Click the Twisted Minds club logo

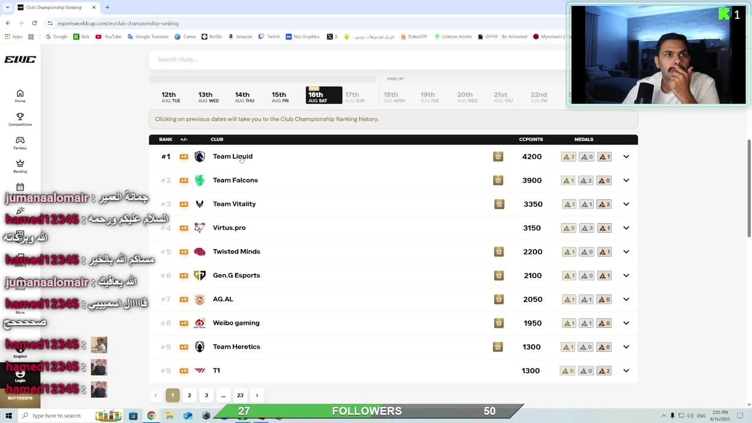pos(200,251)
